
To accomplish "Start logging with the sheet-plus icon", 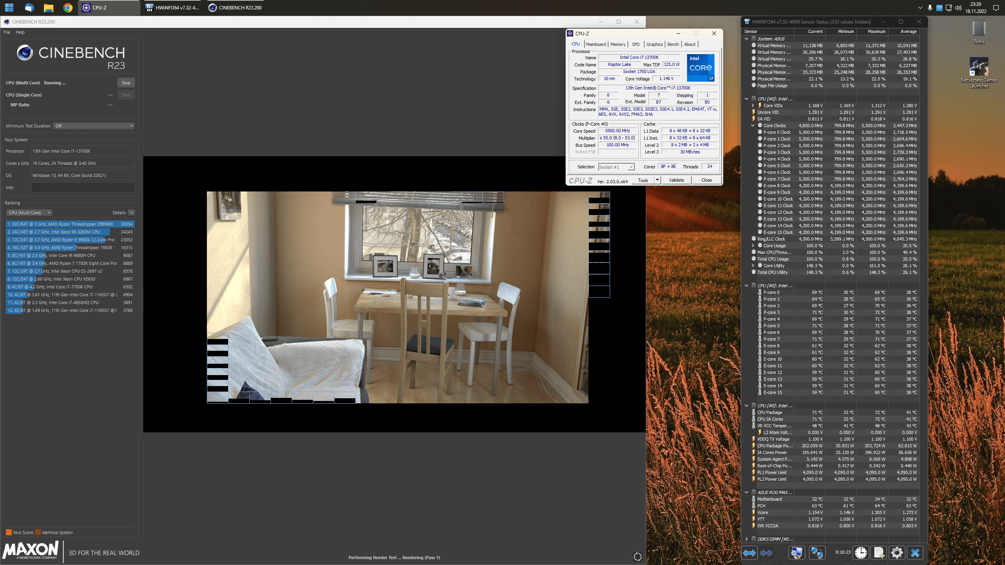I will 879,553.
